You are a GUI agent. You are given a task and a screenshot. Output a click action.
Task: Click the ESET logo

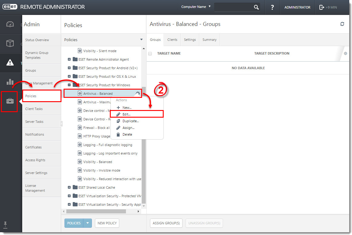click(x=10, y=7)
